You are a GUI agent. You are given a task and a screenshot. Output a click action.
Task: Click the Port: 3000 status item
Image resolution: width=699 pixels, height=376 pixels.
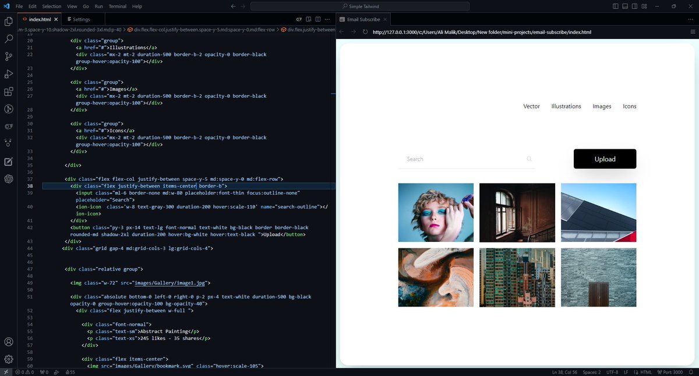pos(669,372)
